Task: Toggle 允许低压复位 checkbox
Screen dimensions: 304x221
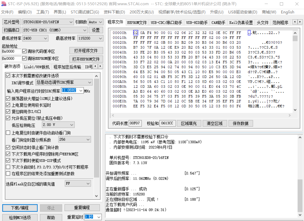Action: [x=8, y=118]
